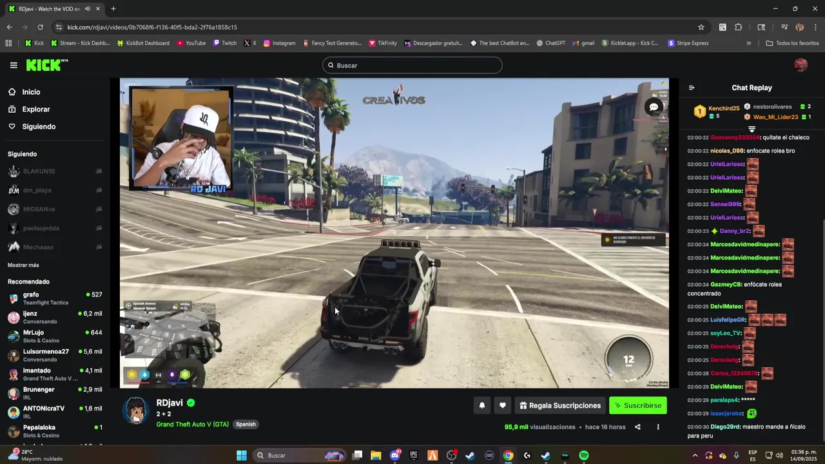Click Regala Suscripciones button
825x464 pixels.
[560, 405]
